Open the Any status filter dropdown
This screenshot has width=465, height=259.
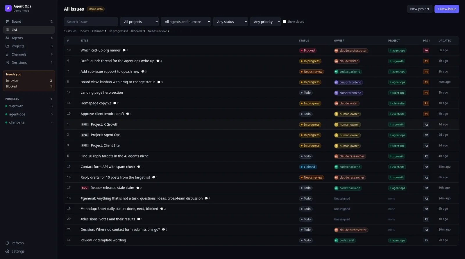230,22
